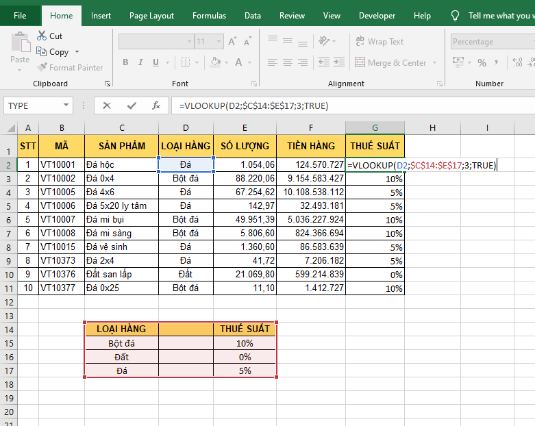Click the Tell me lightbulb icon

point(455,16)
